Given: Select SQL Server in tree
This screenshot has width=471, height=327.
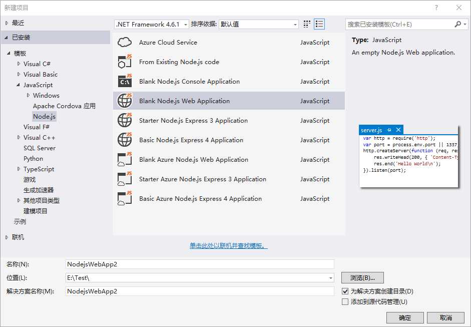Looking at the screenshot, I should 40,148.
